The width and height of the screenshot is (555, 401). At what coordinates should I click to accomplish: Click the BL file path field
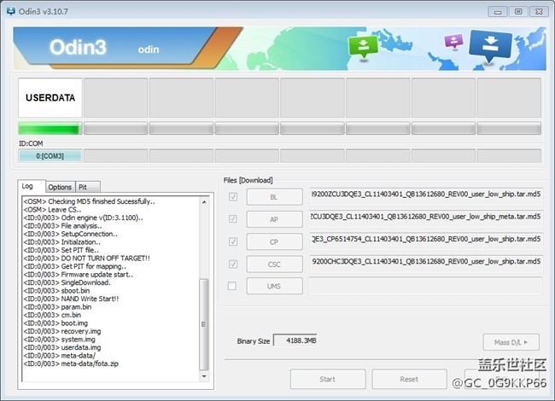pos(426,196)
